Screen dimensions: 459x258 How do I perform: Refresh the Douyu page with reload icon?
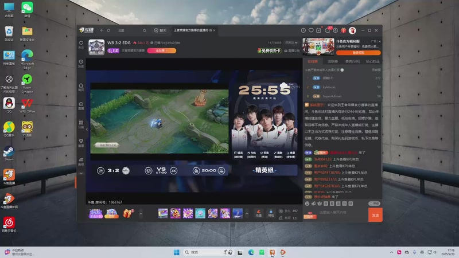pos(108,30)
